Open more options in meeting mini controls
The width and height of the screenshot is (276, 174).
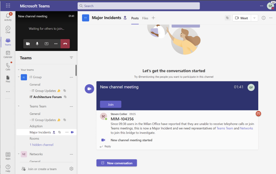[x=56, y=43]
